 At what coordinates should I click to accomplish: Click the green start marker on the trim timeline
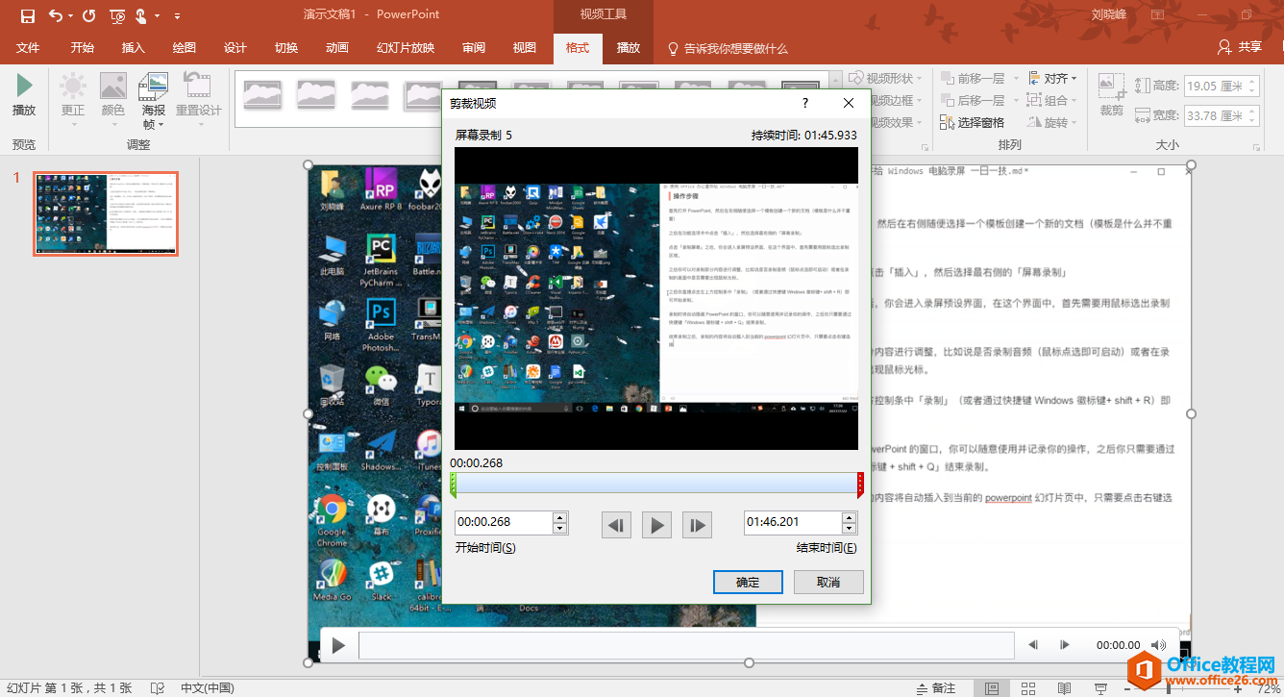coord(454,485)
